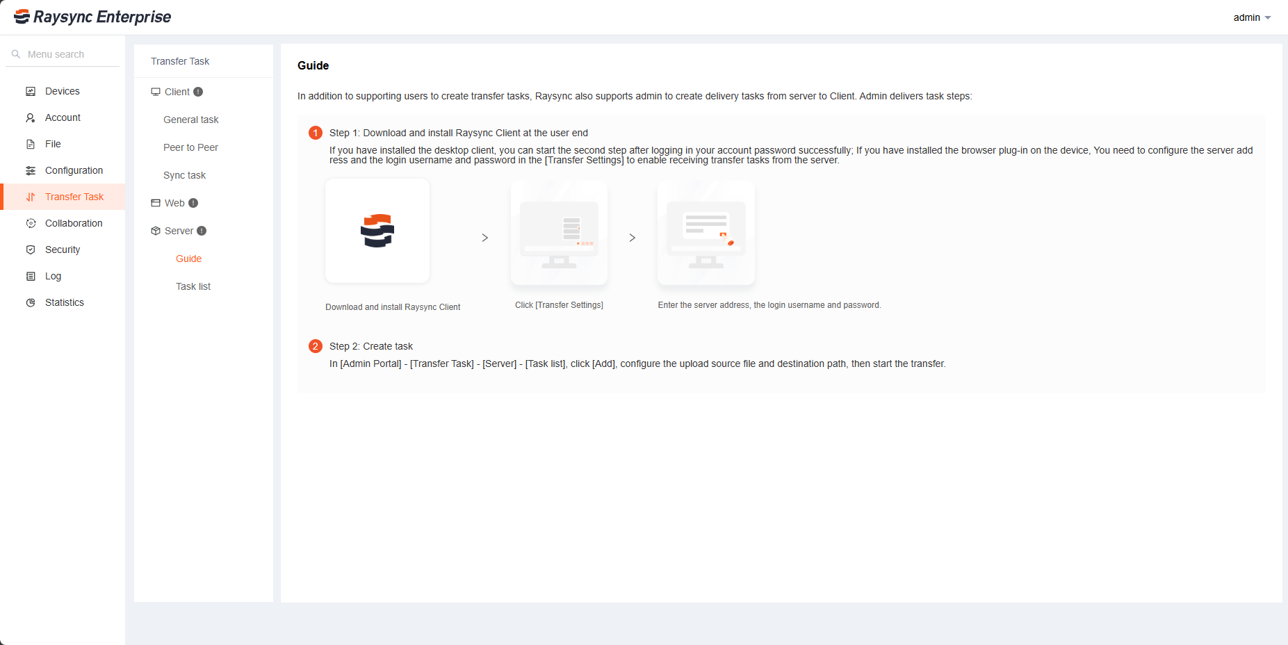Click the 'Step 2: Create task' text
This screenshot has width=1288, height=645.
[x=371, y=346]
